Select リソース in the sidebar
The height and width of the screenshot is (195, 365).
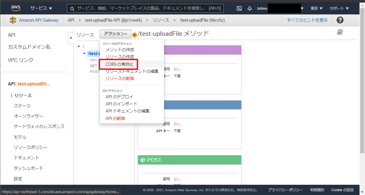(x=23, y=95)
